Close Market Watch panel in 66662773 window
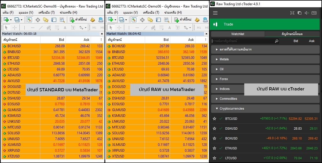 [x=206, y=34]
